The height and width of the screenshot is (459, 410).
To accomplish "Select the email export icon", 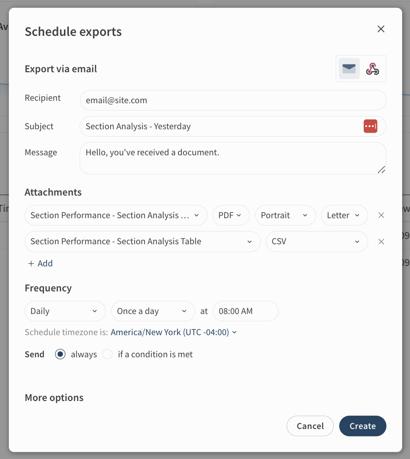I will coord(349,69).
